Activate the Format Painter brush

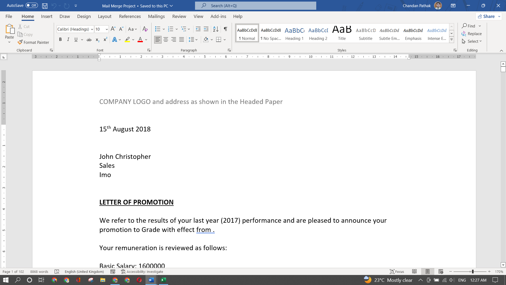coord(33,42)
